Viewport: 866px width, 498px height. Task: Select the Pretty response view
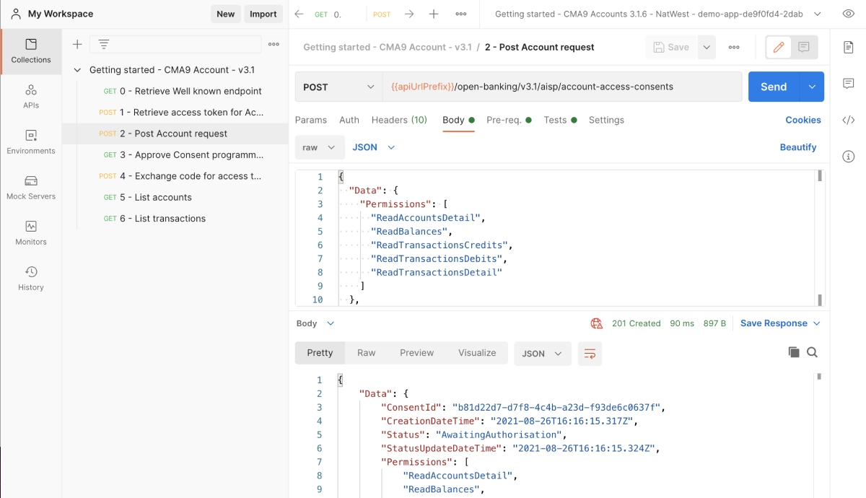pyautogui.click(x=320, y=353)
